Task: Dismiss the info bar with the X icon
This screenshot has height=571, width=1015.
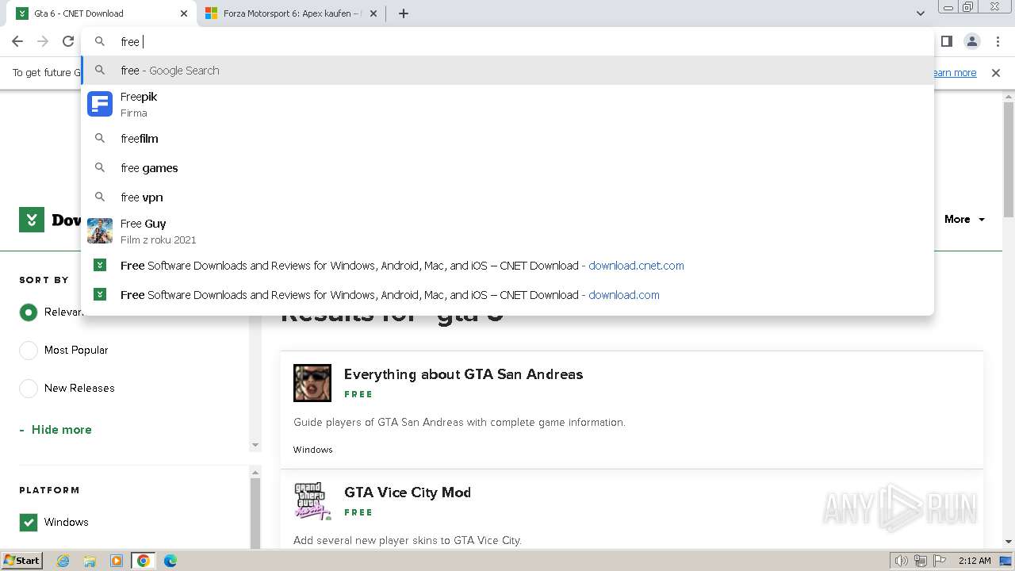Action: click(x=996, y=73)
